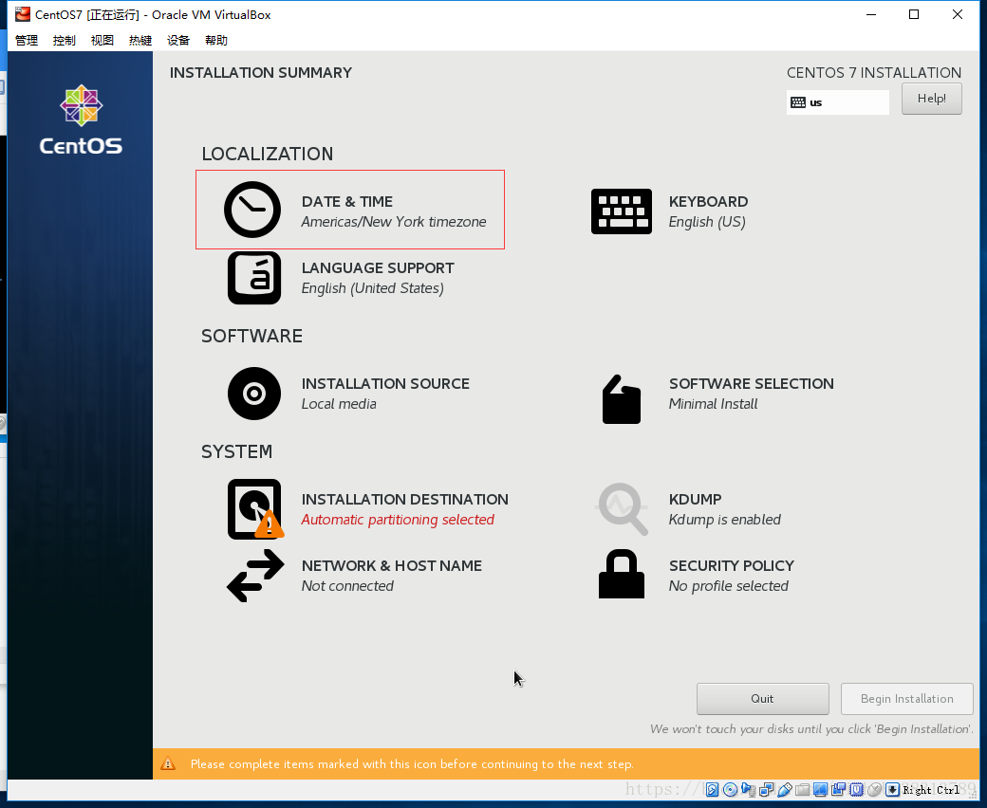Image resolution: width=987 pixels, height=808 pixels.
Task: Open LANGUAGE SUPPORT settings label
Action: pos(378,267)
